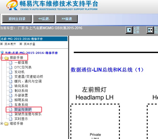The height and width of the screenshot is (139, 158).
Task: Open the 车身系统 page
Action: 21,105
